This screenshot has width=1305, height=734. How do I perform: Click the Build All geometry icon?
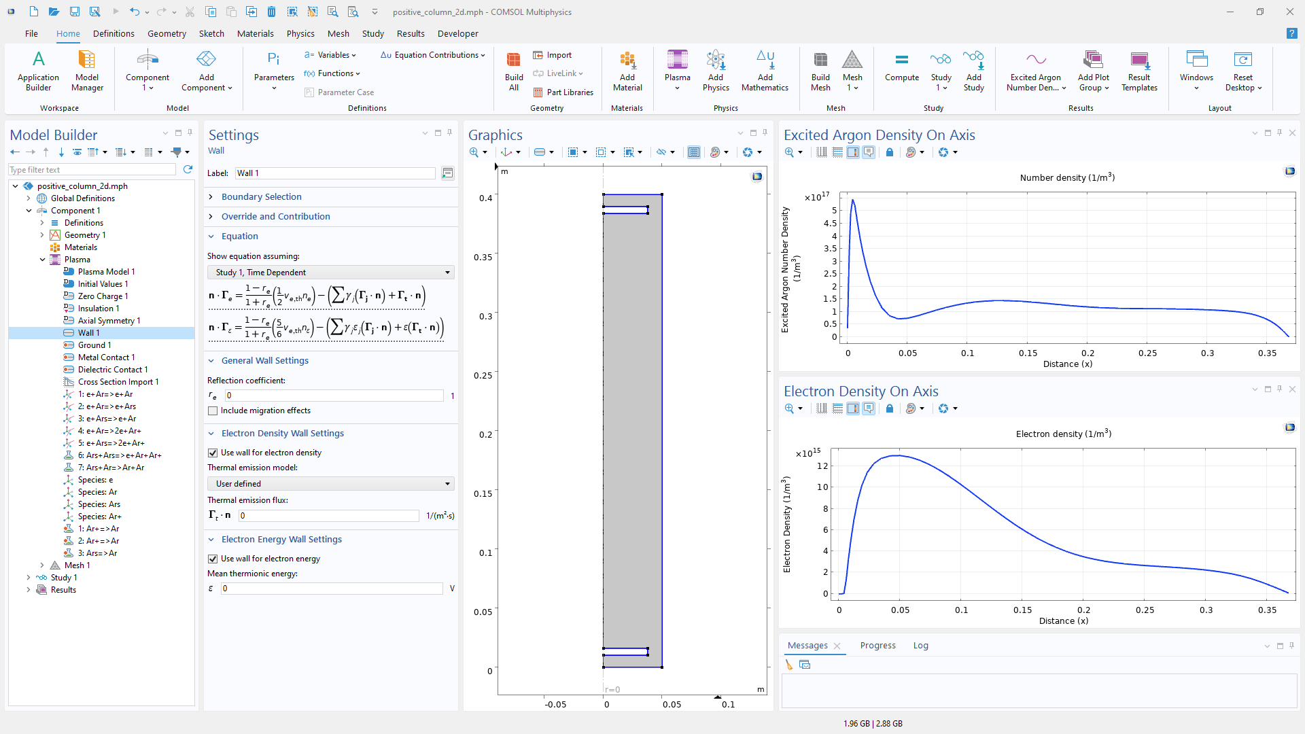[x=514, y=70]
